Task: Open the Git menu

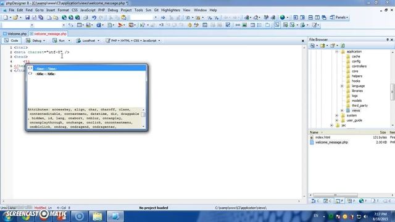Action: (x=156, y=10)
